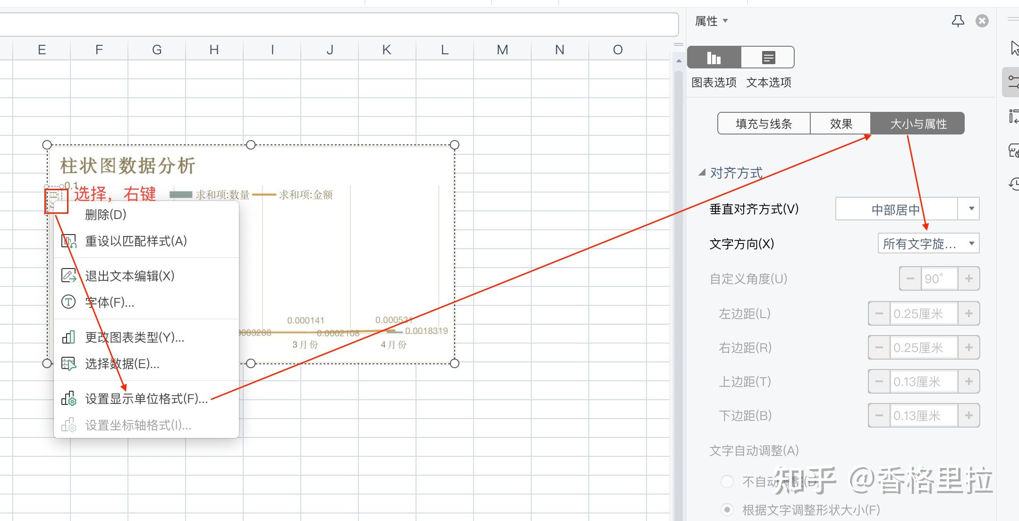1019x521 pixels.
Task: Switch to 图表选项 chart icon tab
Action: coord(714,58)
